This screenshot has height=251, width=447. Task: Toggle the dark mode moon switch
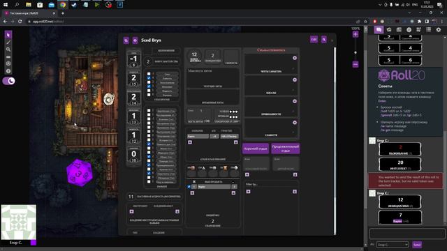click(9, 81)
